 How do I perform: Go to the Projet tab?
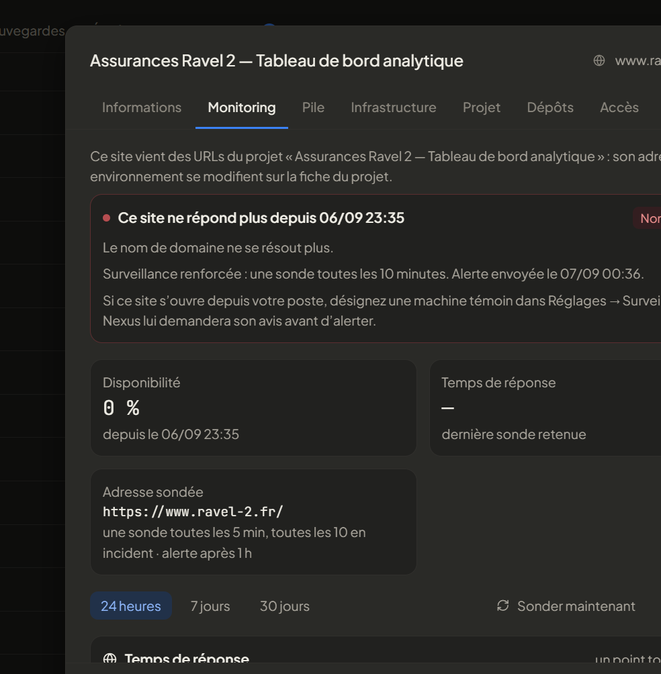pos(482,107)
